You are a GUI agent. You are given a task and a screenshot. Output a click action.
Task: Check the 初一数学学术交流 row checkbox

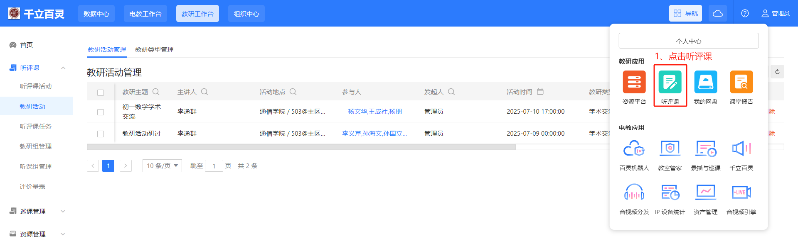coord(101,112)
